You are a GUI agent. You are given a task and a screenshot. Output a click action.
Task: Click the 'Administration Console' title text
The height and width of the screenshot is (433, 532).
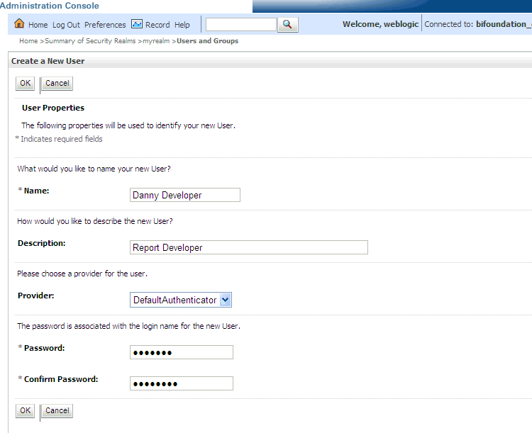tap(50, 6)
